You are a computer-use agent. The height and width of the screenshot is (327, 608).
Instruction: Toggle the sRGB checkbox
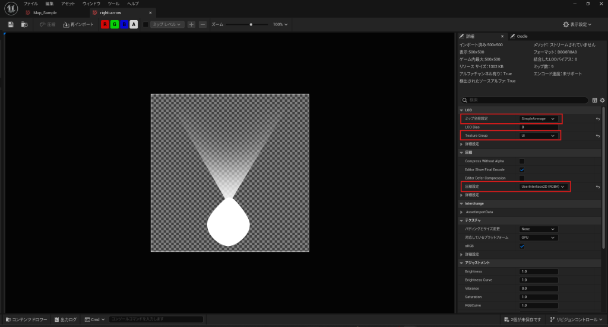tap(522, 246)
